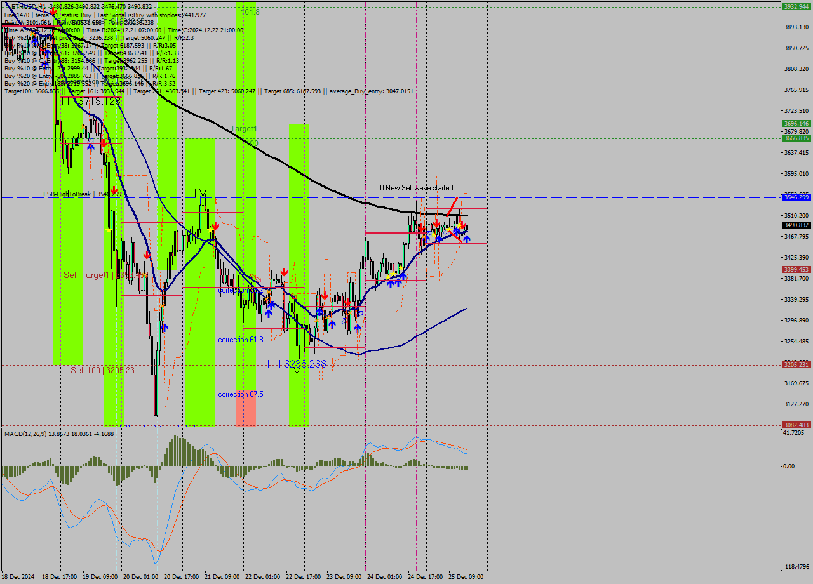Select the green 3932.944 price label
Screen dimensions: 813x584
[796, 6]
